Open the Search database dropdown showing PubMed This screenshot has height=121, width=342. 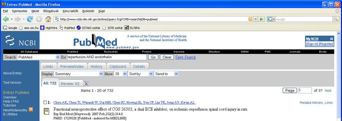point(38,57)
